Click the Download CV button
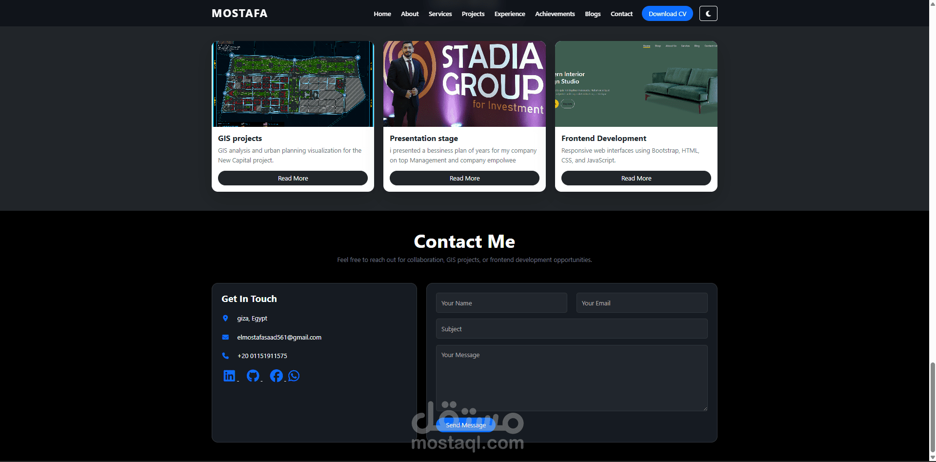 [x=667, y=14]
